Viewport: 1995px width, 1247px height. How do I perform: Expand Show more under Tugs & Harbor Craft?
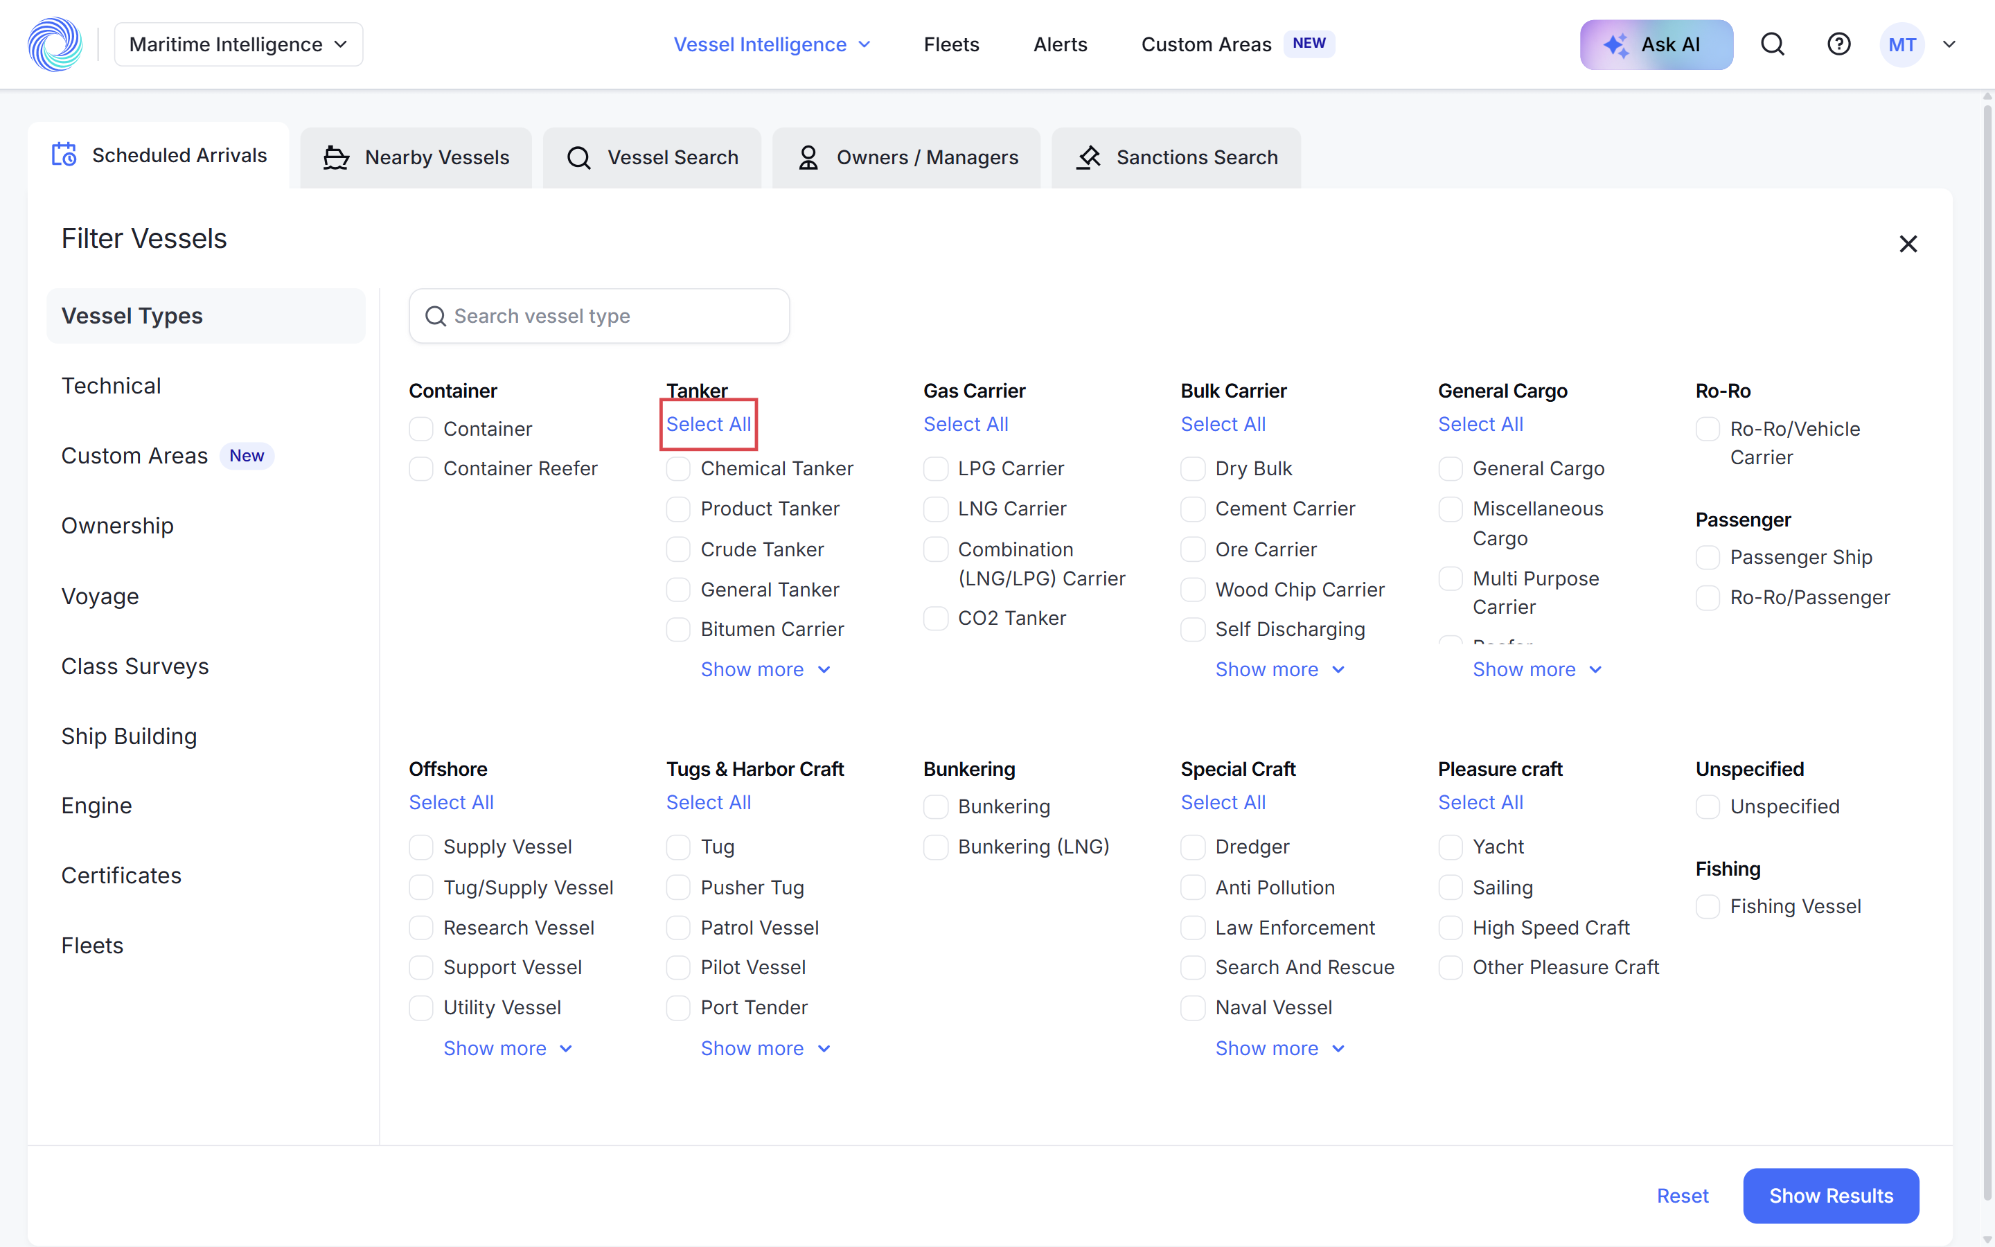pos(765,1048)
